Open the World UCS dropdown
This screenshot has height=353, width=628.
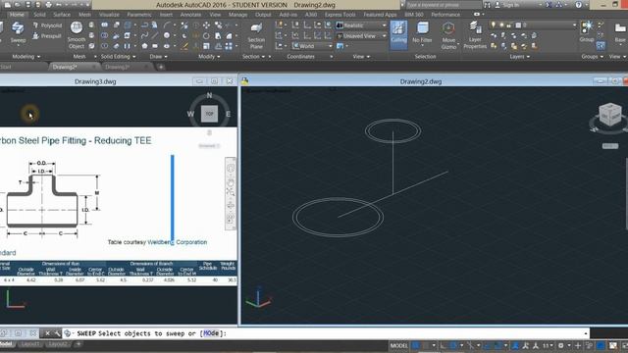pyautogui.click(x=312, y=46)
